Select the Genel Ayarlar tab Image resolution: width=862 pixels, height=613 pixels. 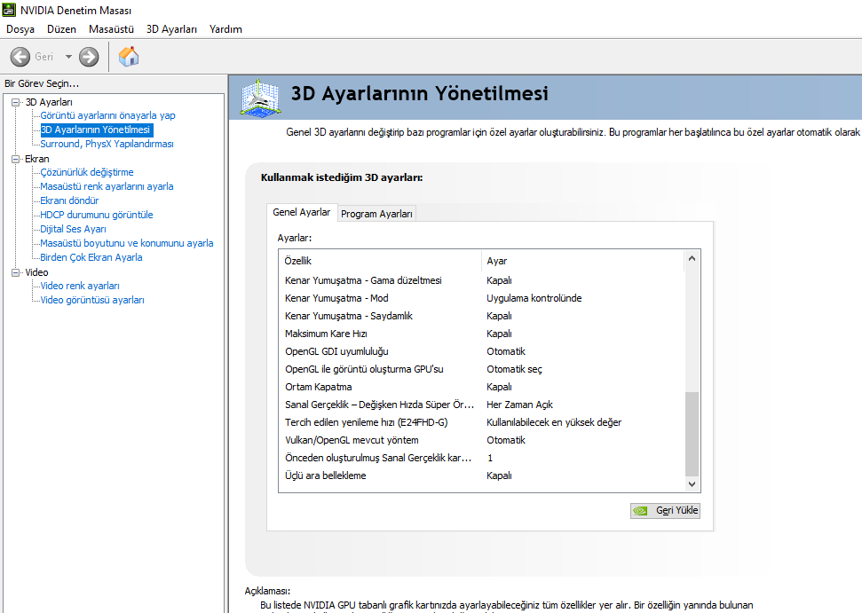click(x=301, y=212)
